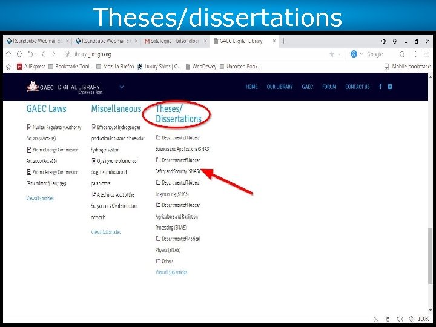Close the GAEC Digital Library tab
This screenshot has height=327, width=436.
274,41
